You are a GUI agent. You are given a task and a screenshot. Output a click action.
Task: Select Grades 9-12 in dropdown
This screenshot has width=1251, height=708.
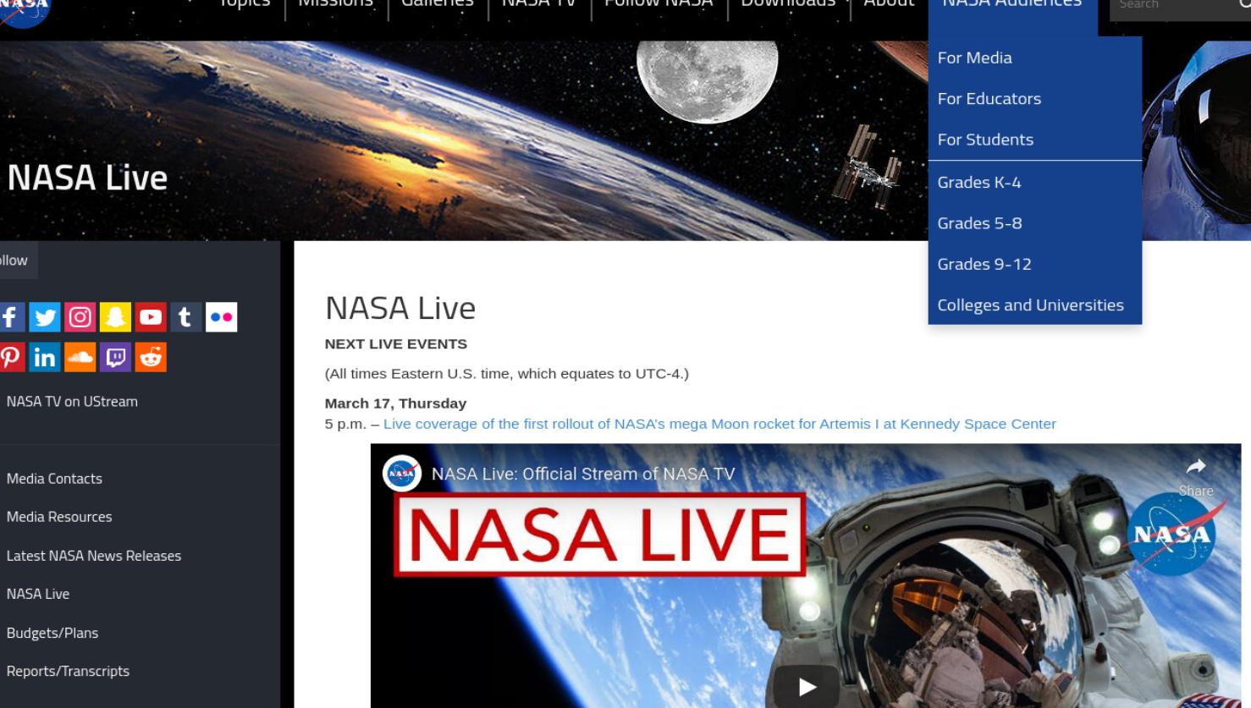coord(1034,264)
